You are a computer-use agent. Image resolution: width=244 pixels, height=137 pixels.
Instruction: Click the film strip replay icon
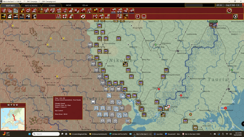(65, 16)
